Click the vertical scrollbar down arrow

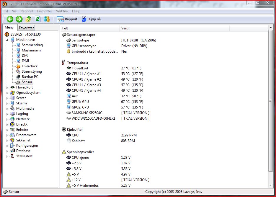[x=271, y=185]
